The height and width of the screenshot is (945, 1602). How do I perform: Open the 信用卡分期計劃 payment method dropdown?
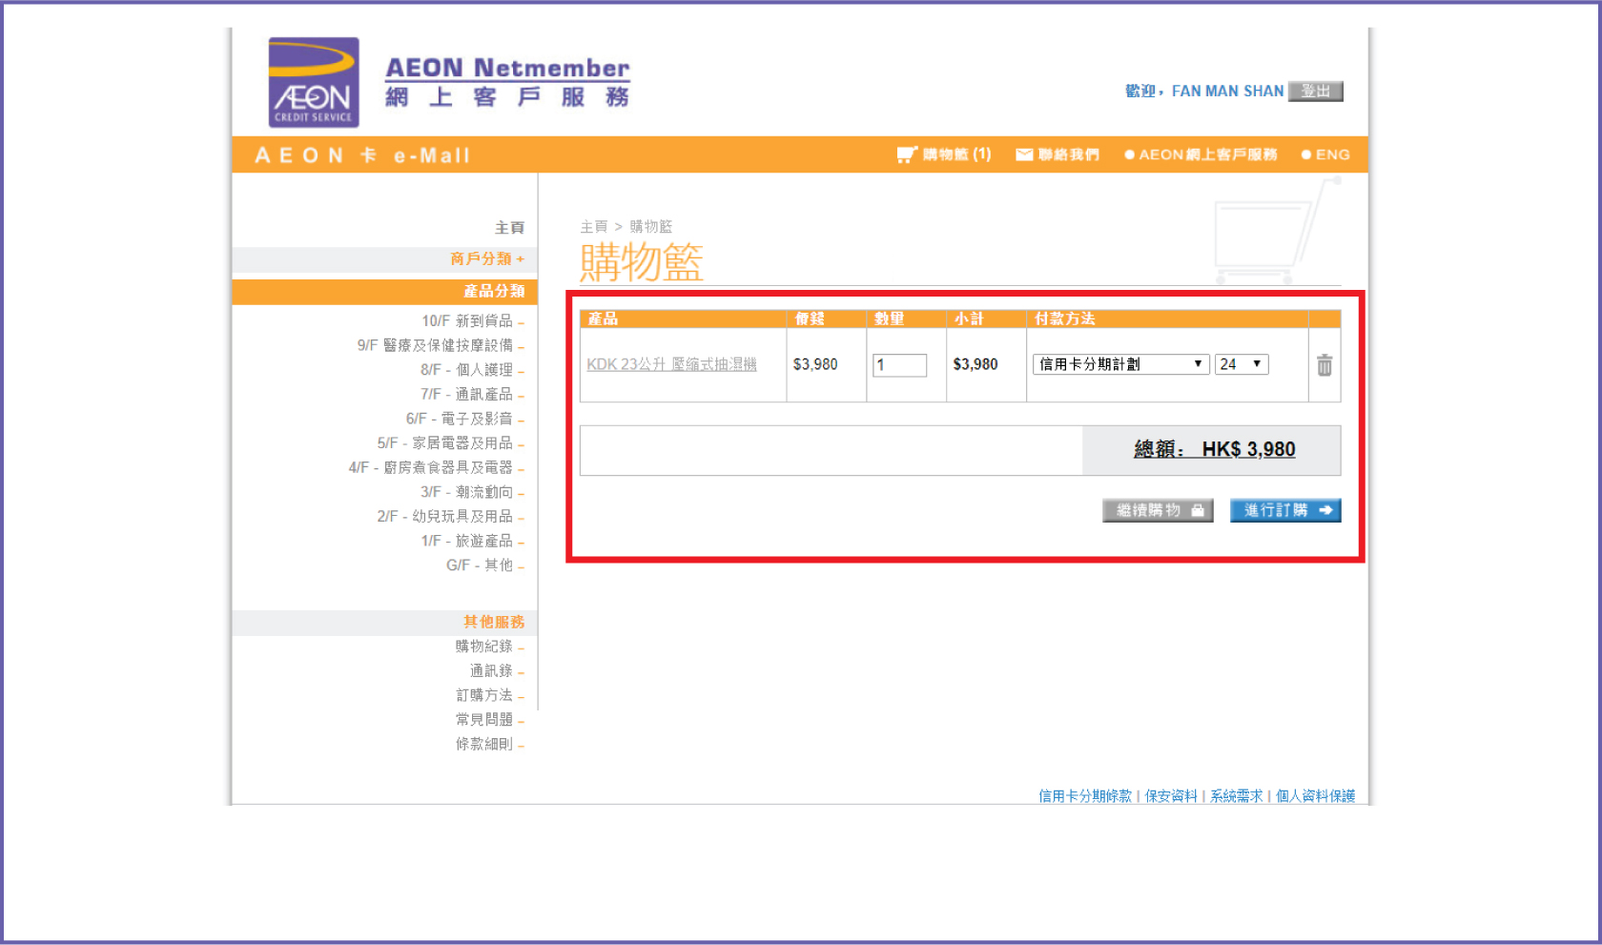coord(1120,364)
